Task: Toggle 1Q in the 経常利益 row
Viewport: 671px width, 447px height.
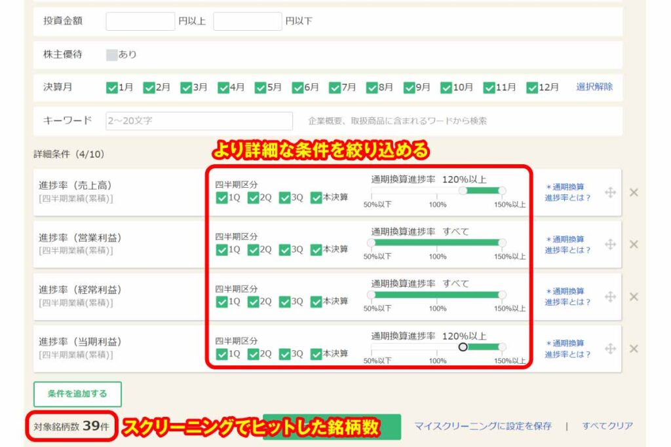Action: pyautogui.click(x=221, y=302)
